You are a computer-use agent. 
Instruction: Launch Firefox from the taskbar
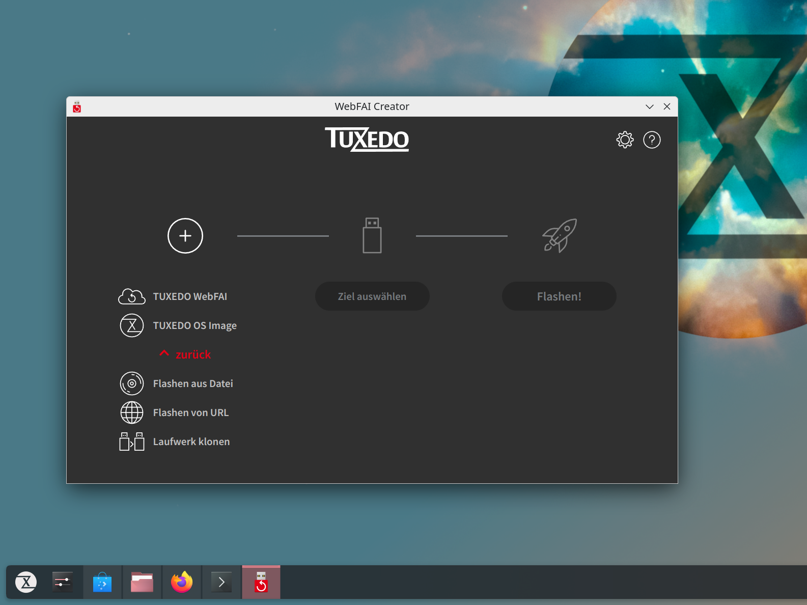(x=182, y=582)
